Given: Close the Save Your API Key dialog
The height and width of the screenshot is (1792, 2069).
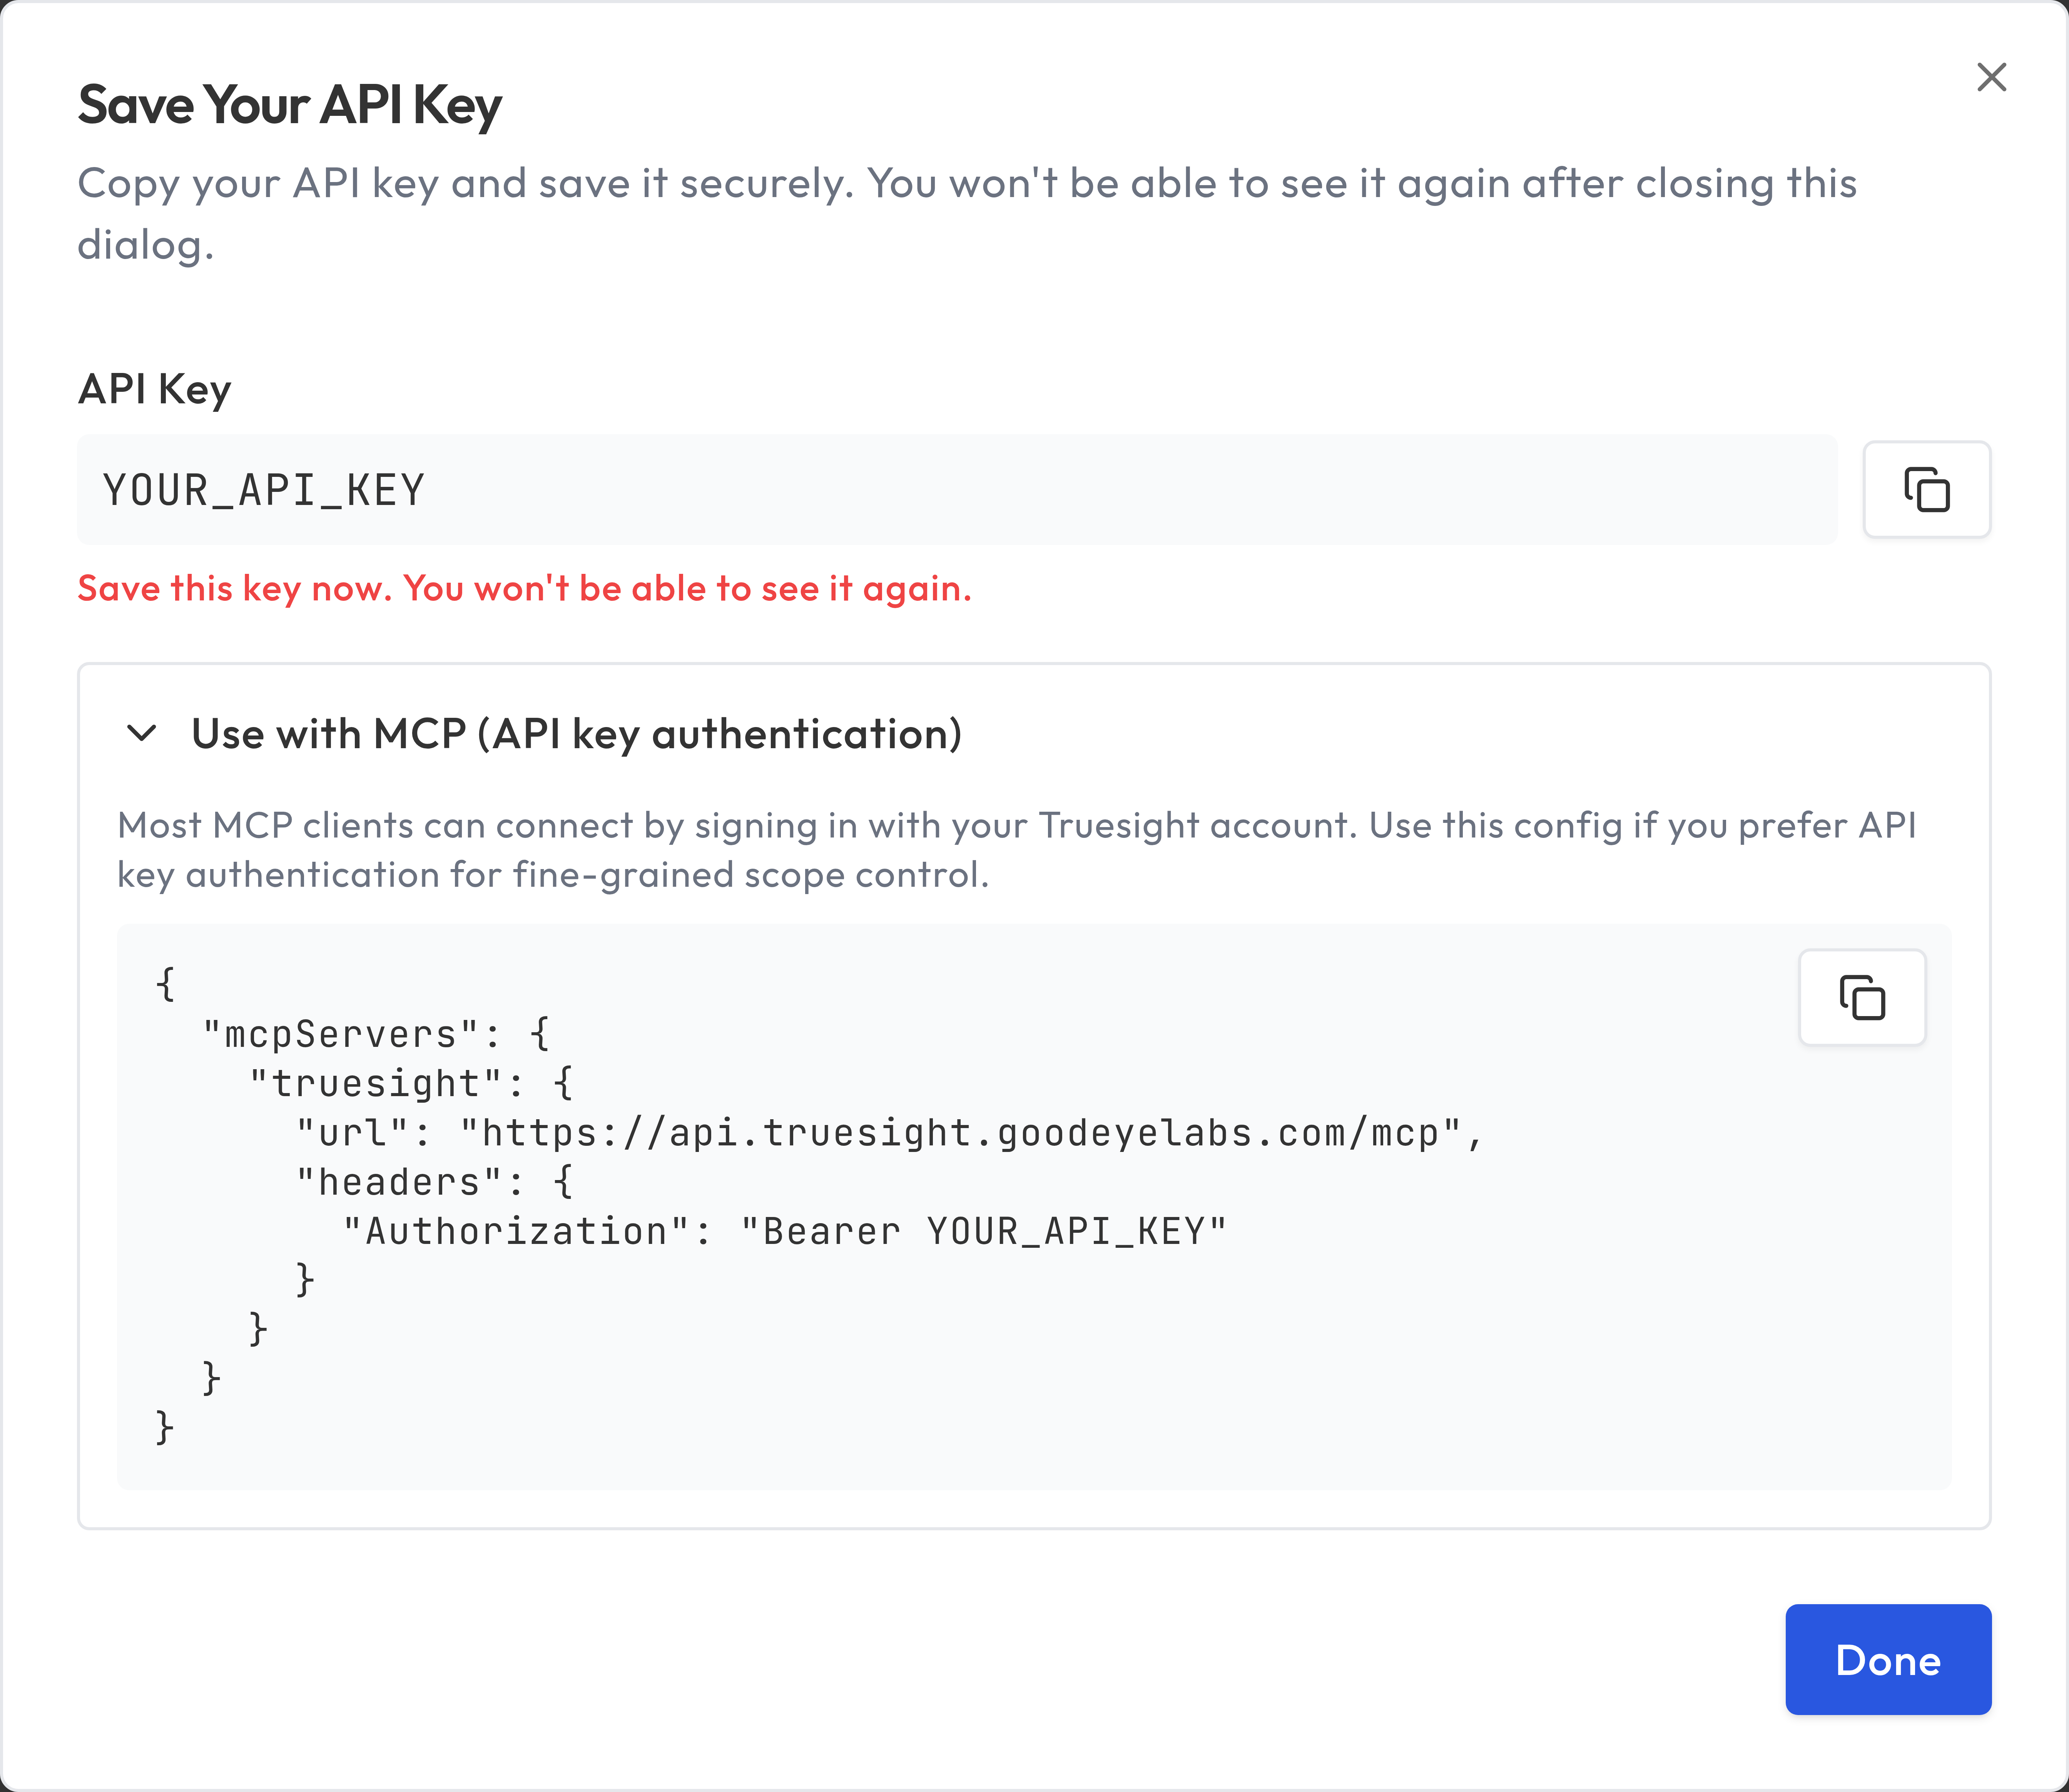Looking at the screenshot, I should [1991, 77].
